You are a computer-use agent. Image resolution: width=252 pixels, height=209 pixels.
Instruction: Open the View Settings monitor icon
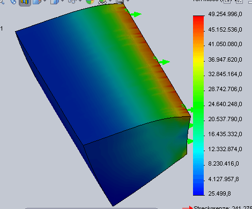[x=120, y=2]
